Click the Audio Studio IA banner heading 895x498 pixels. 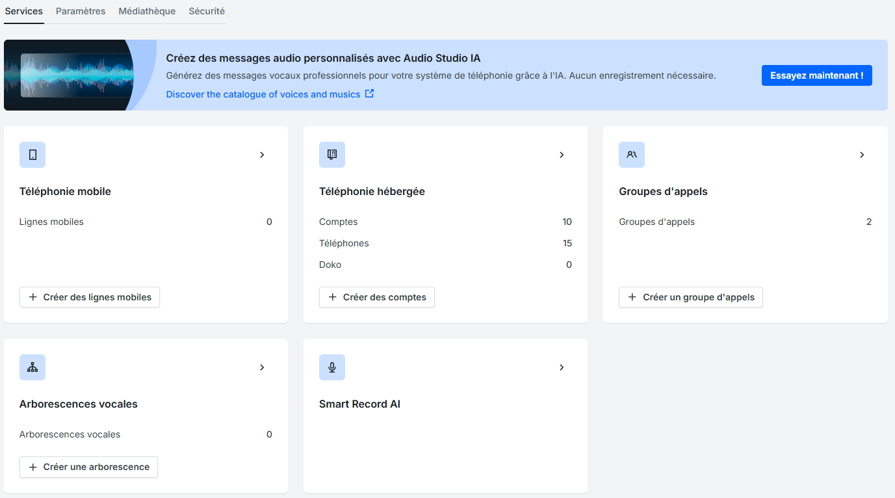(x=323, y=59)
